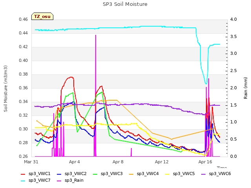Toggle sp3_VWC4 legend entry
Image resolution: width=251 pixels, height=188 pixels.
pos(144,174)
